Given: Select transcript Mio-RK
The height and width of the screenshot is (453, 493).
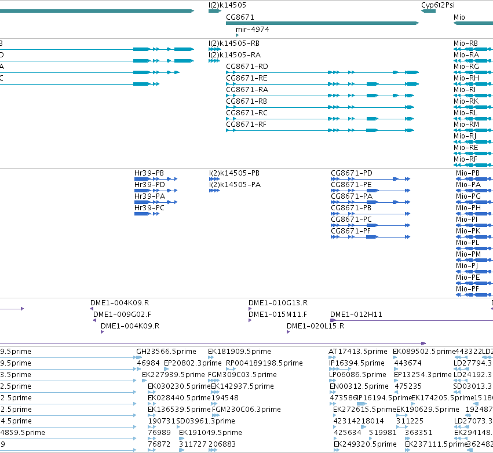Looking at the screenshot, I should tap(466, 101).
